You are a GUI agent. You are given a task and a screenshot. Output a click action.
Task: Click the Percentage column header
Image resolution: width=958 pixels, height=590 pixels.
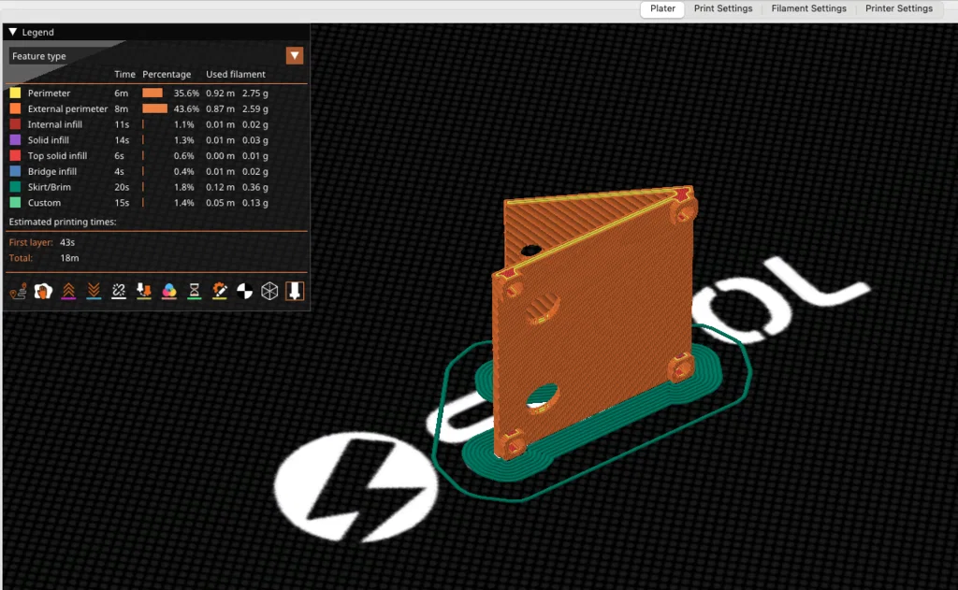click(x=167, y=74)
